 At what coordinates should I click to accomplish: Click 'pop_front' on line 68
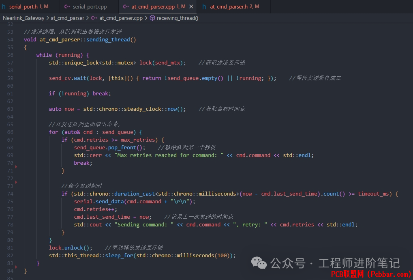tap(122, 147)
